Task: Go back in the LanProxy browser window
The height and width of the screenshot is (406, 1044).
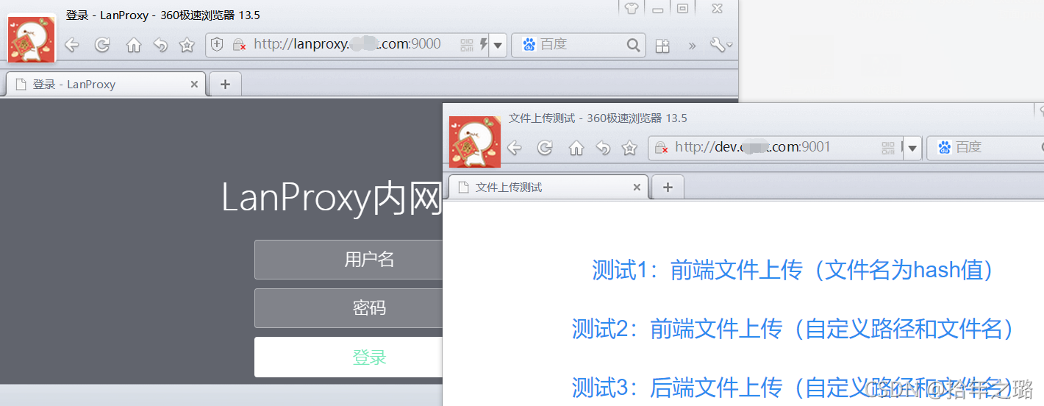Action: click(x=72, y=45)
